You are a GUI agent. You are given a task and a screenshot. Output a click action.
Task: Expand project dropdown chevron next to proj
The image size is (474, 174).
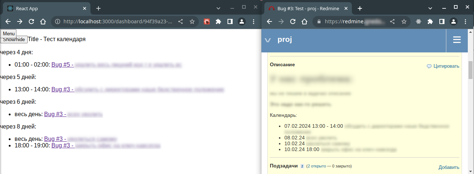(x=268, y=40)
